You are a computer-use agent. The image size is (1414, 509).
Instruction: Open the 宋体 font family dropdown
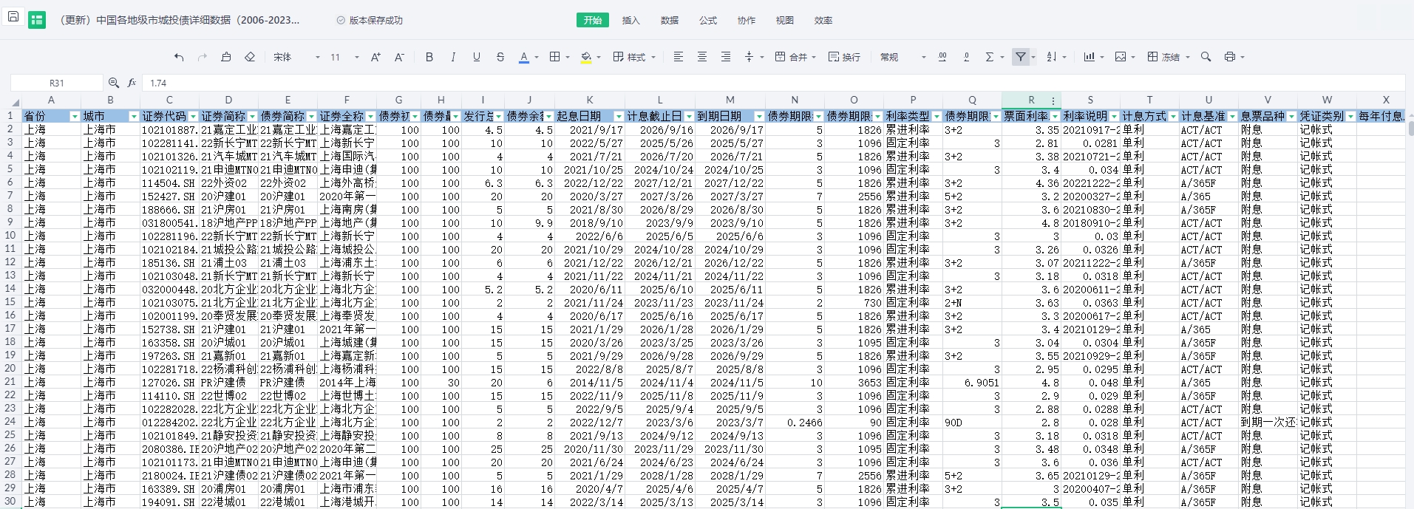[x=296, y=57]
